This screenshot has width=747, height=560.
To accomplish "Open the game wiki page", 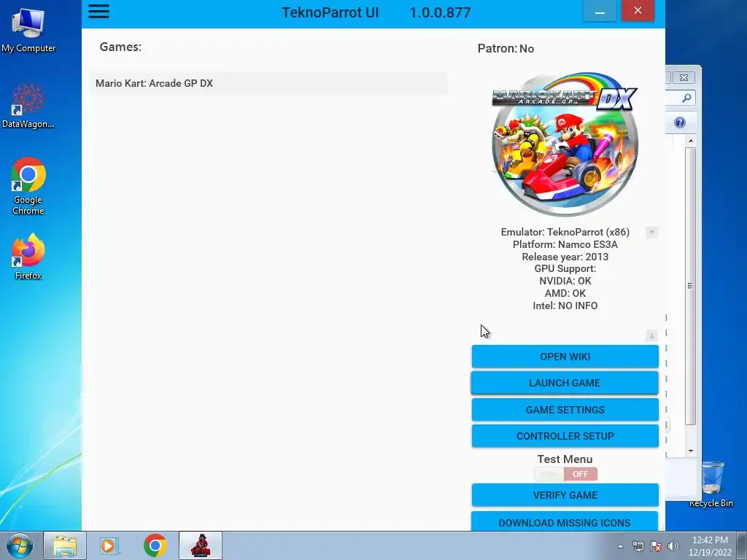I will pos(565,357).
